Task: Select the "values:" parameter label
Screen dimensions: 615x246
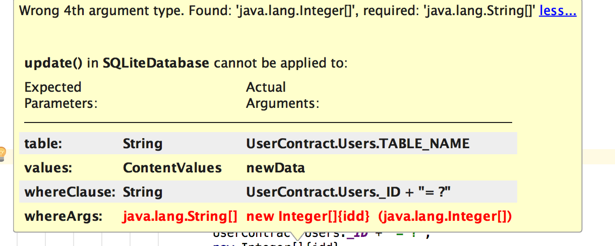Action: pos(46,168)
